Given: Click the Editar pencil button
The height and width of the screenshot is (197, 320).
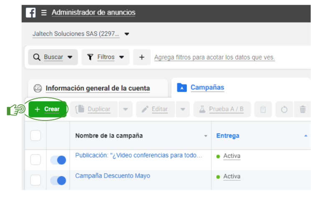Looking at the screenshot, I should pos(155,109).
